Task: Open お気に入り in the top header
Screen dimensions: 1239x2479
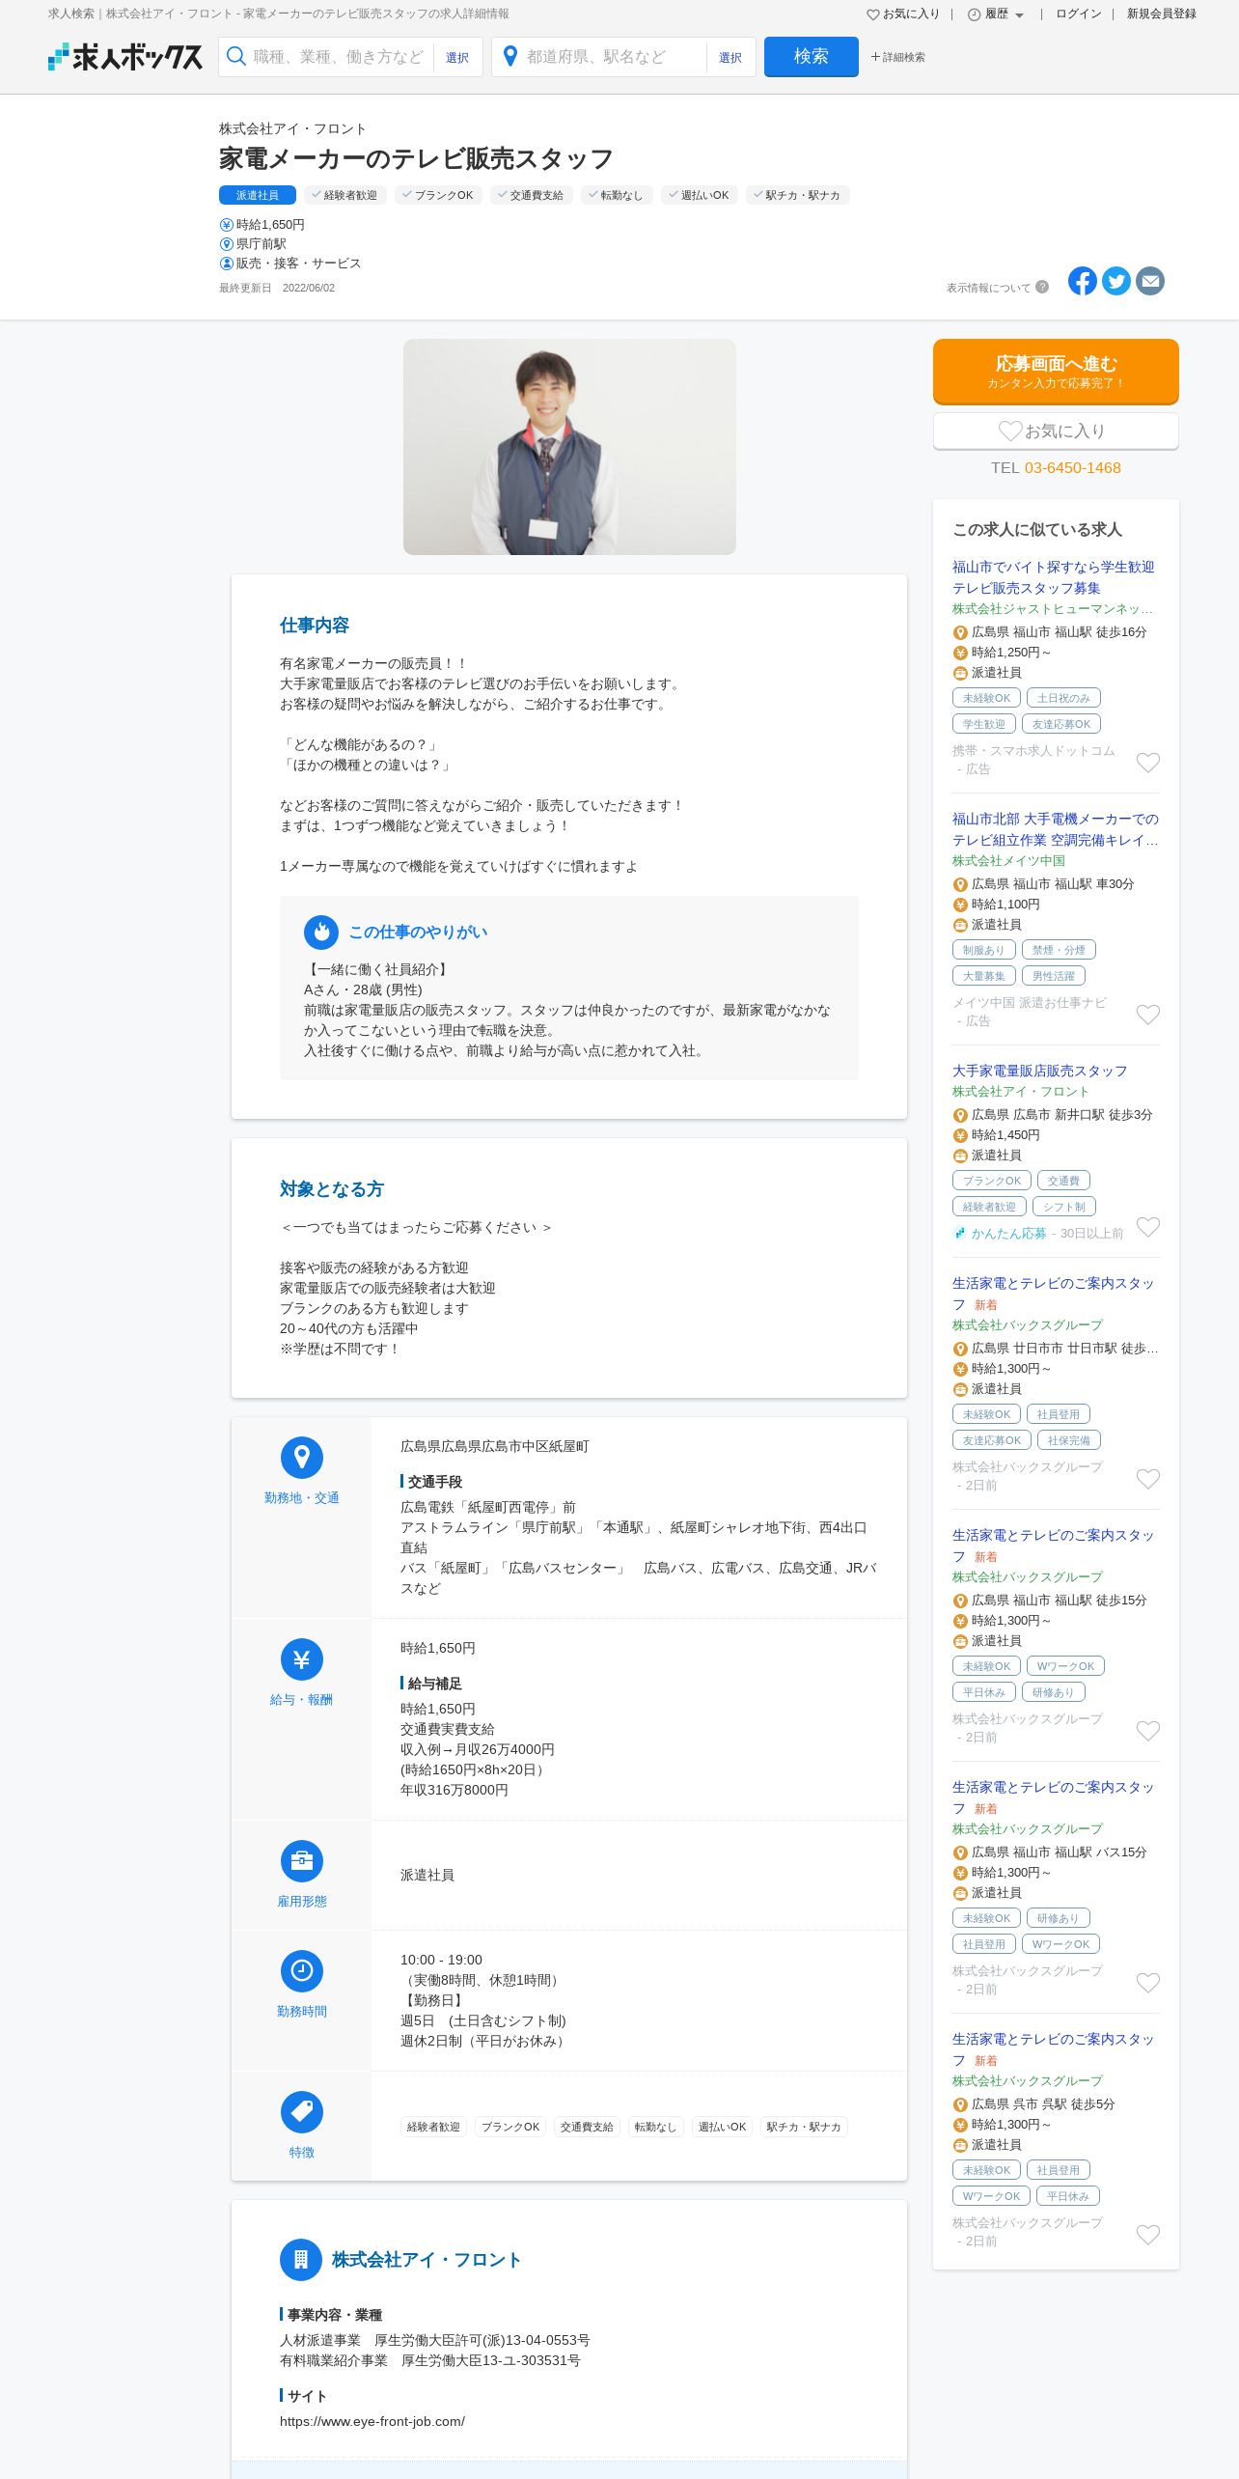Action: pos(903,14)
